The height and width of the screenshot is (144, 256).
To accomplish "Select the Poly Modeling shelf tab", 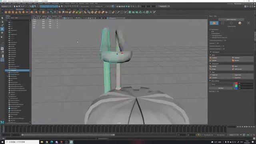I will (x=20, y=9).
